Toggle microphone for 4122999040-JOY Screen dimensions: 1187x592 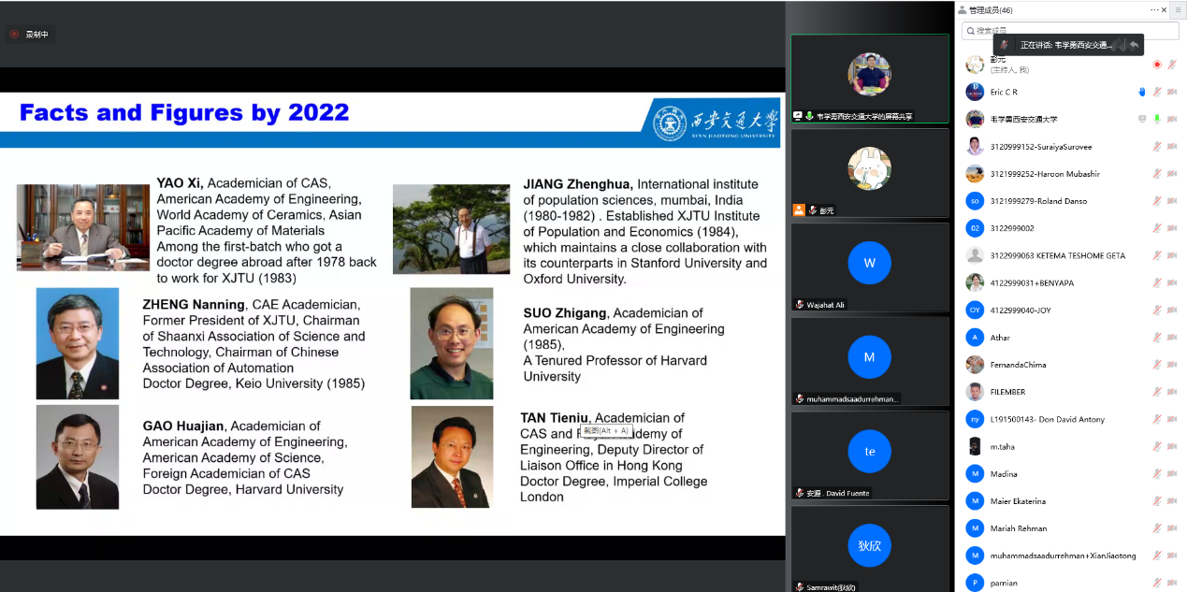[1157, 310]
